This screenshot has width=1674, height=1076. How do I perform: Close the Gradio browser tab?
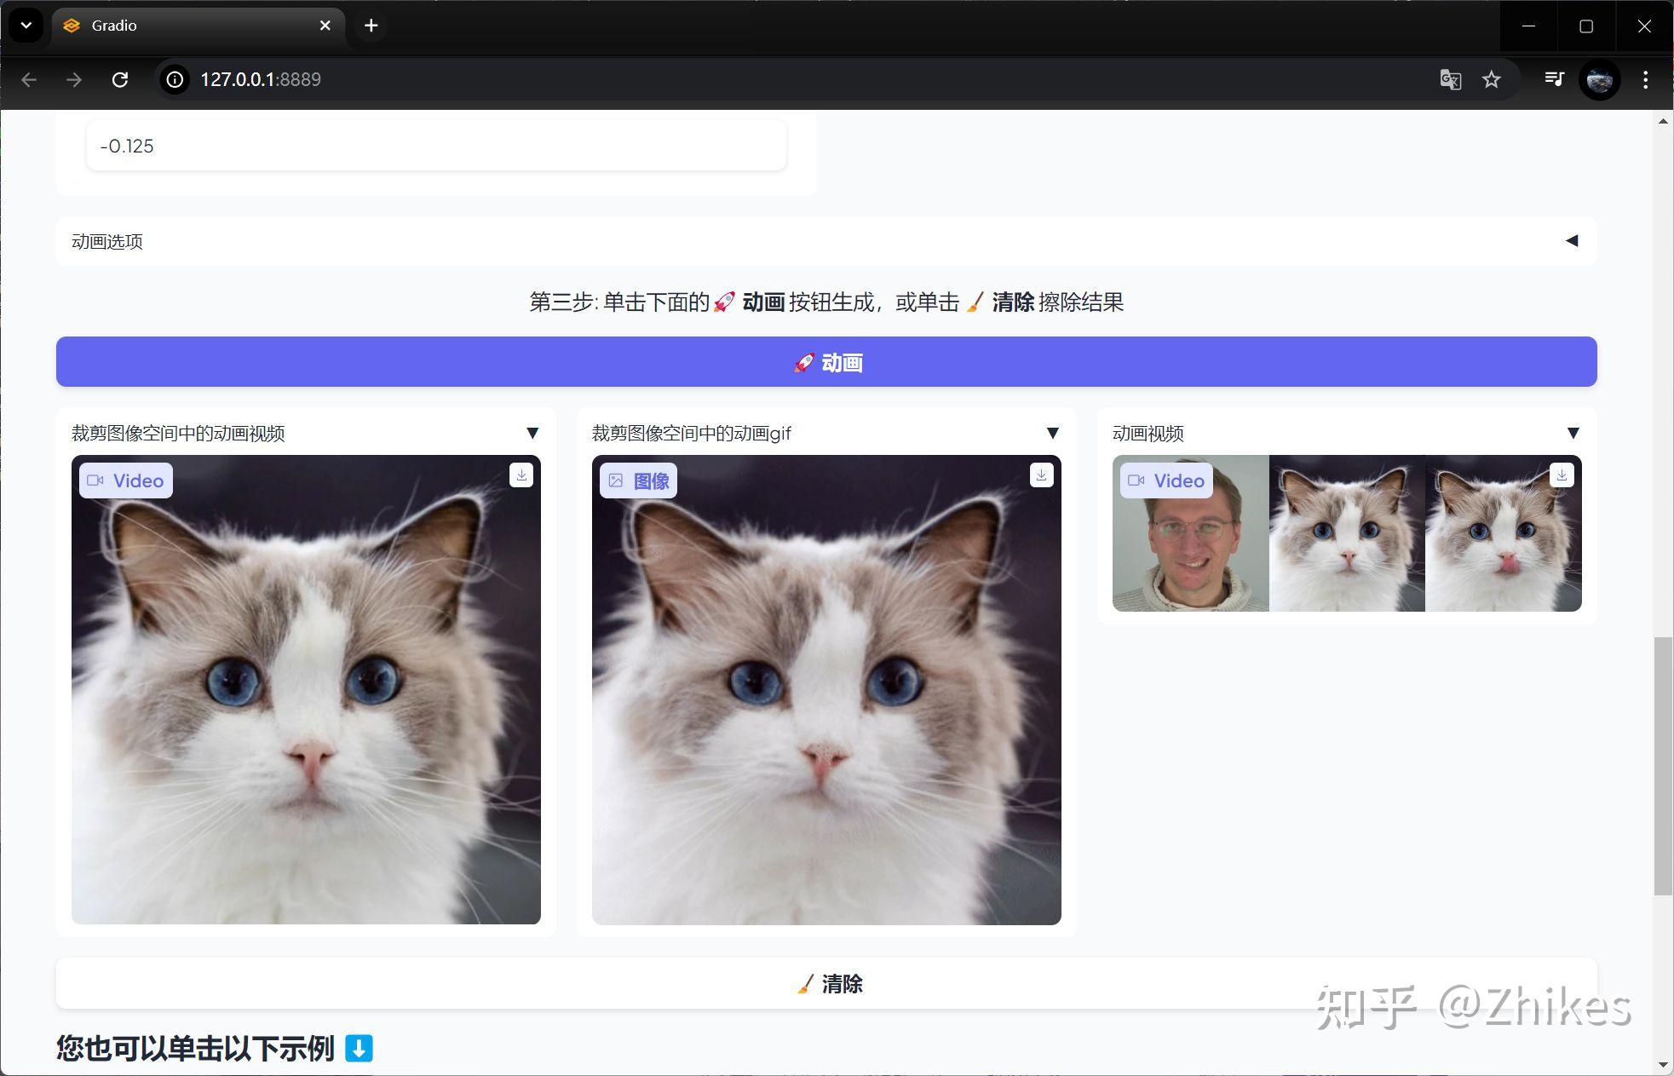click(325, 26)
